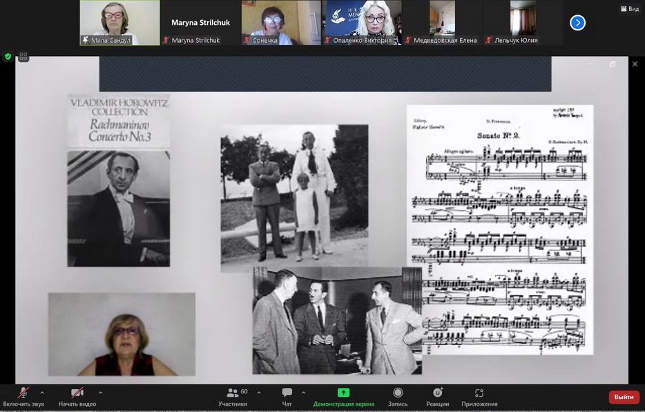Screen dimensions: 645x412
Task: Close the shared window with the X
Action: click(635, 64)
